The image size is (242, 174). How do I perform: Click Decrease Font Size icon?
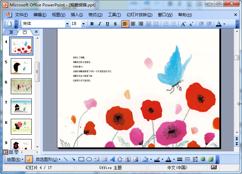(x=191, y=24)
